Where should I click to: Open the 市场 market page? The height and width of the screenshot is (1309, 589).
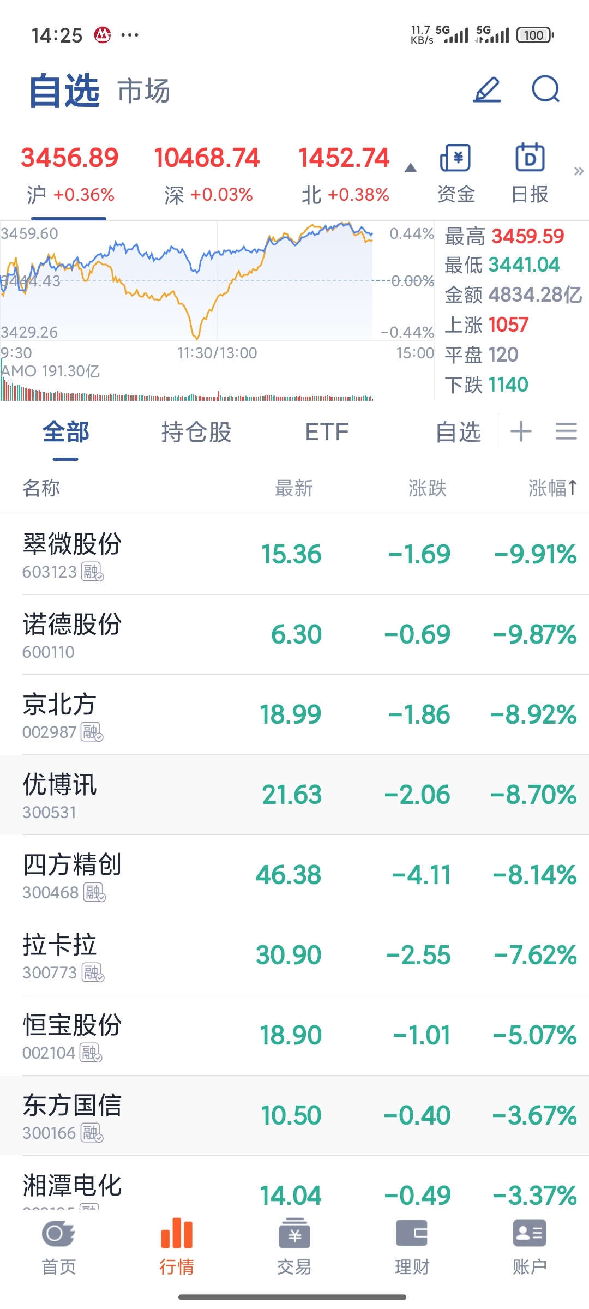[x=144, y=91]
